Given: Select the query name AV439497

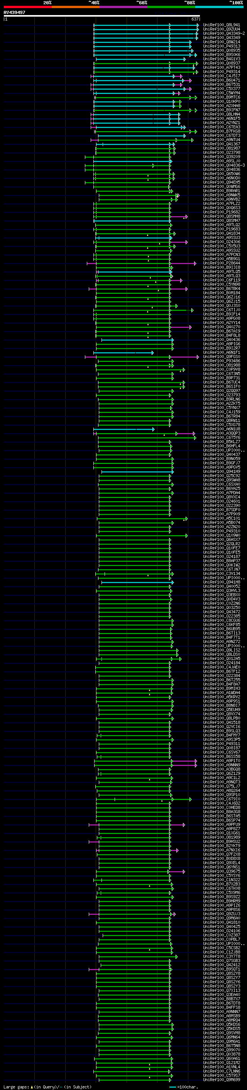Looking at the screenshot, I should 14,13.
